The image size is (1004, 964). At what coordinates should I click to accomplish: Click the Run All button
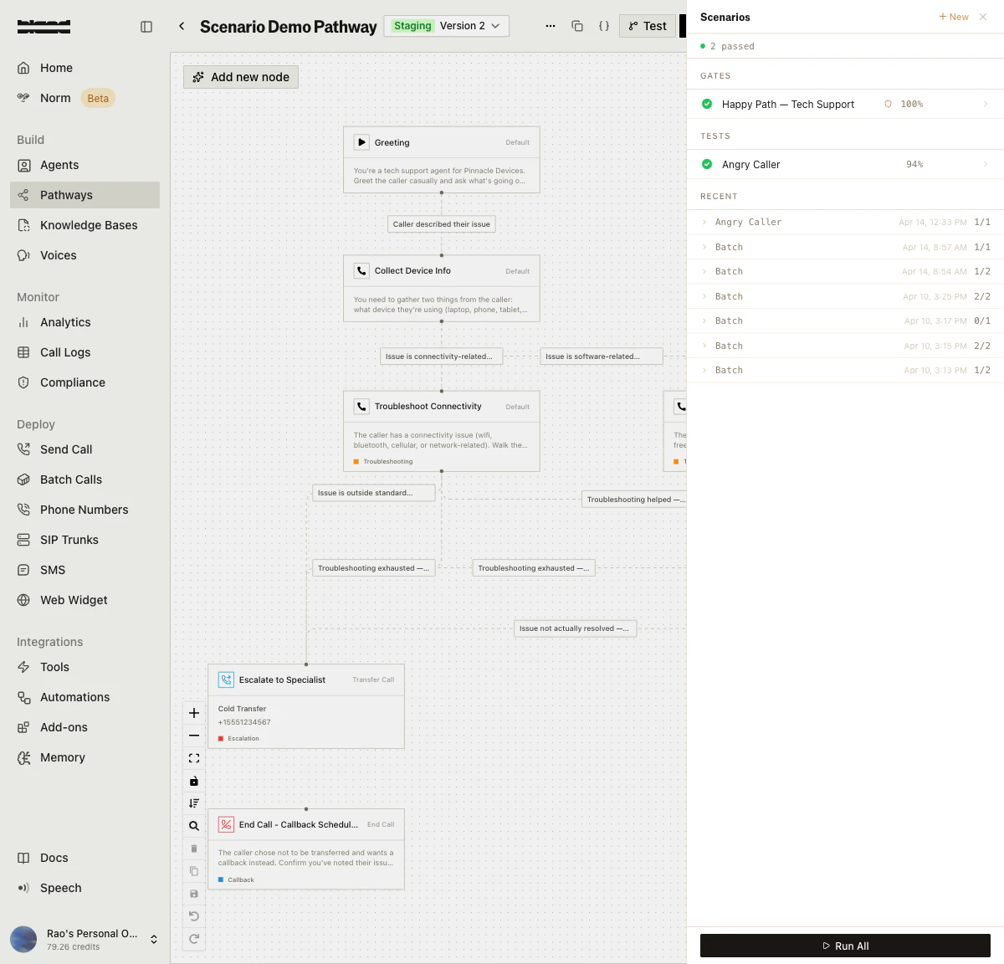pyautogui.click(x=845, y=946)
